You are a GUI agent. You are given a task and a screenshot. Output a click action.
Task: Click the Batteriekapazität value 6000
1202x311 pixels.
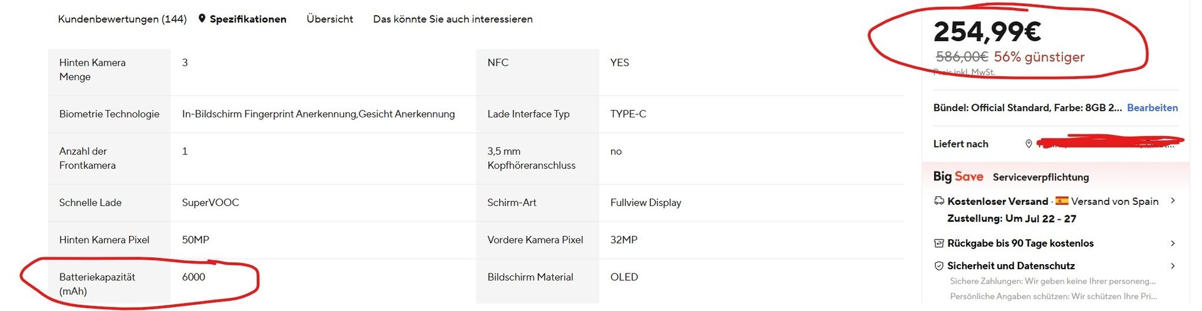(x=193, y=277)
